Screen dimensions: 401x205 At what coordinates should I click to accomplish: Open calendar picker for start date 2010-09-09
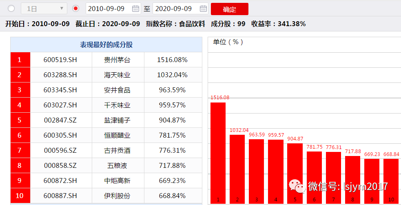(135, 9)
